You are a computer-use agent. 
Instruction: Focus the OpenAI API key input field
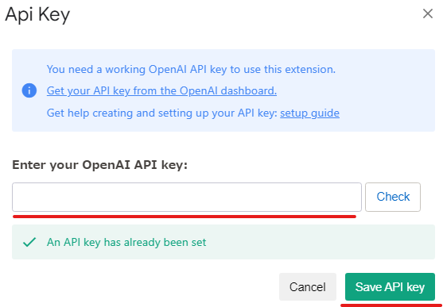coord(187,197)
